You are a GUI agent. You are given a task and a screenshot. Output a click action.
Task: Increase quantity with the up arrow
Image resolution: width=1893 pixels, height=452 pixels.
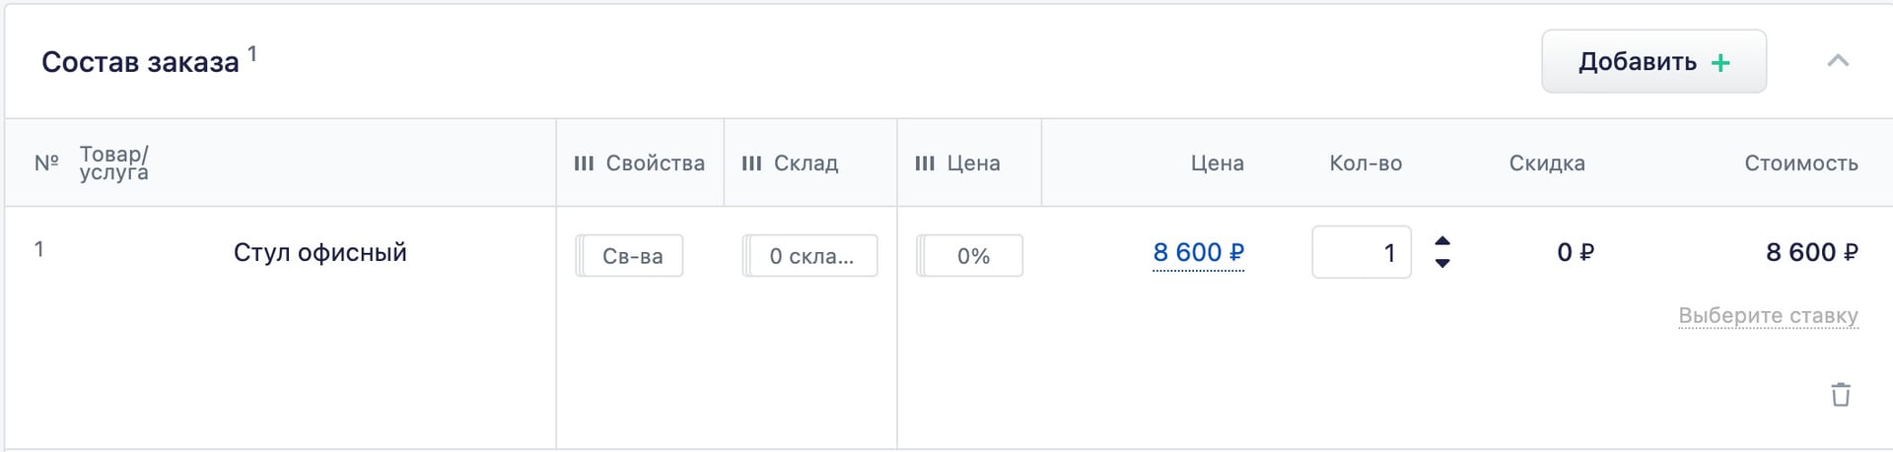coord(1442,241)
